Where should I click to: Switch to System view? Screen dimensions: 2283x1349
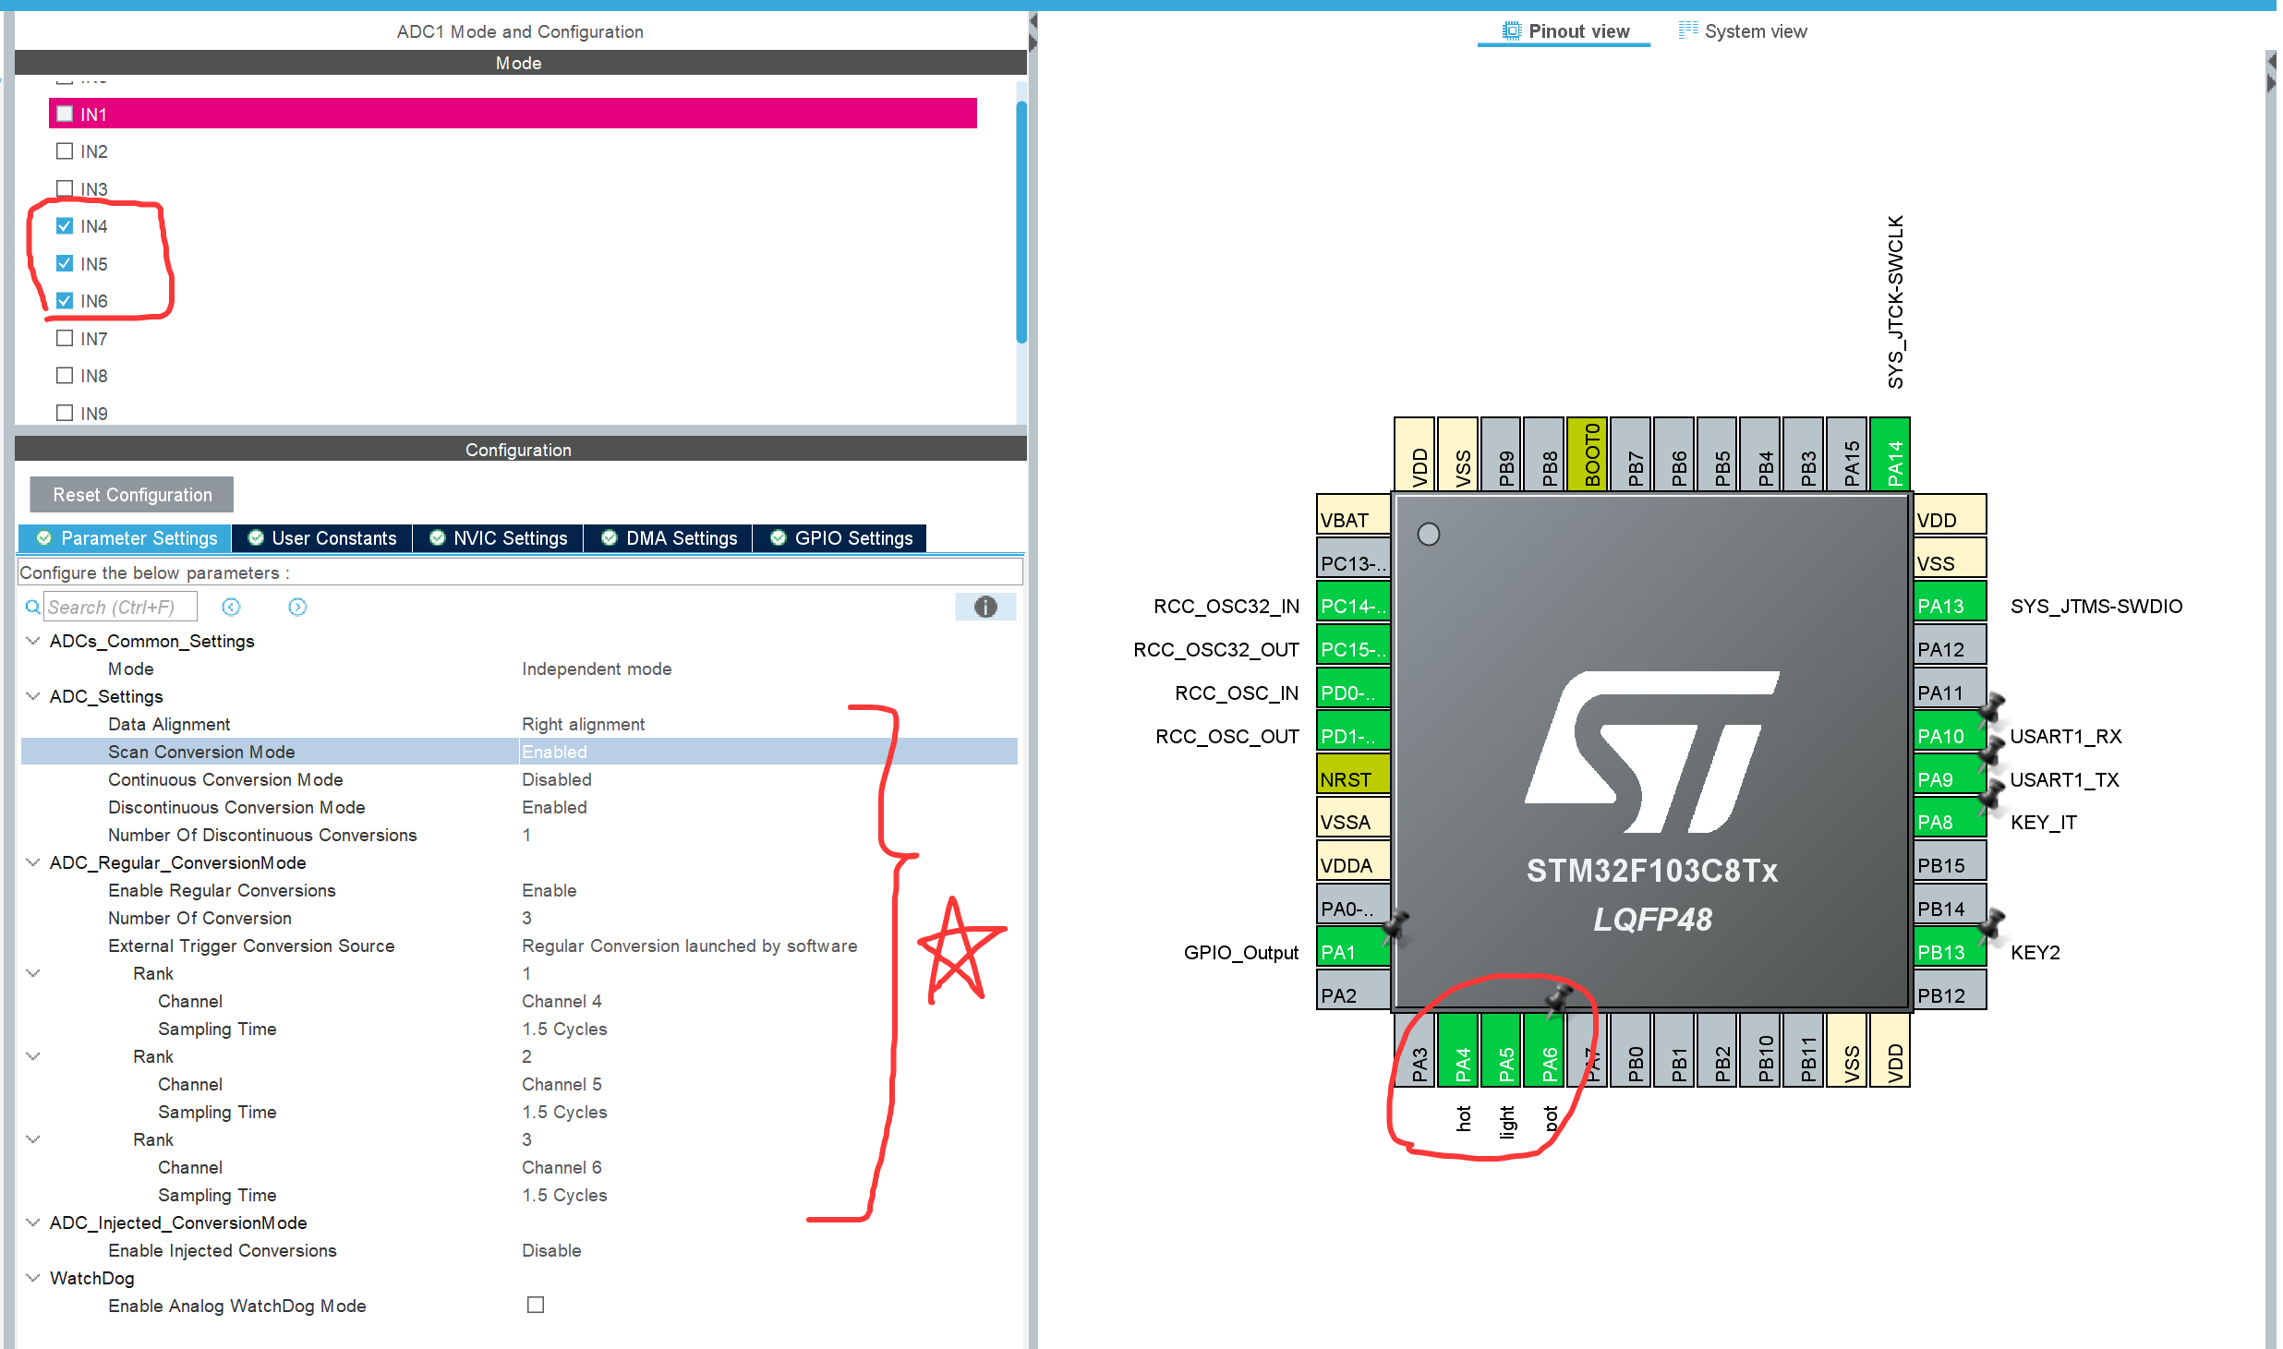pos(1743,31)
